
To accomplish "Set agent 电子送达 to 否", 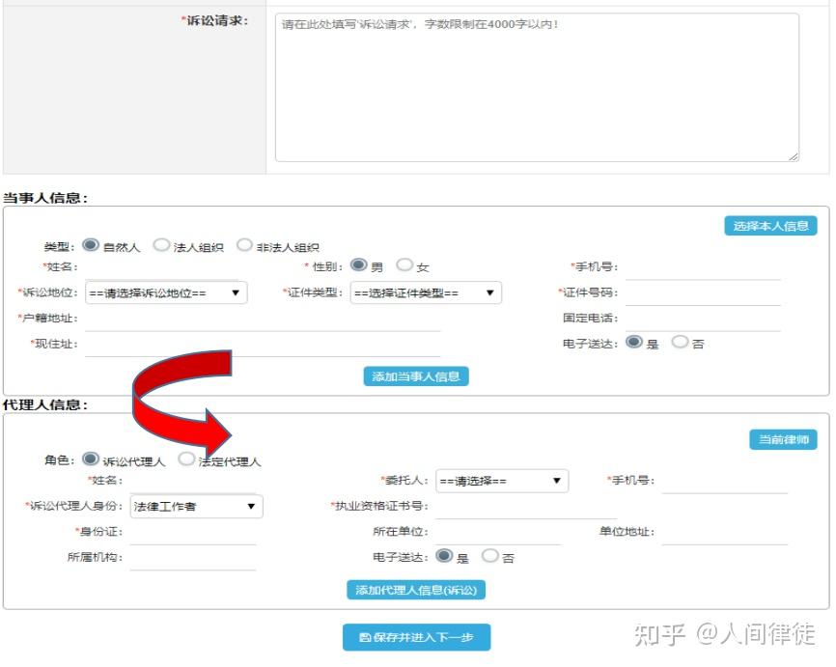I will 490,556.
